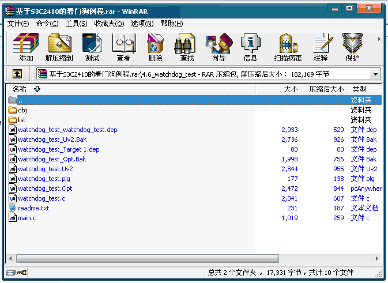Click the 注释 (Comment) toolbar icon

[x=323, y=44]
